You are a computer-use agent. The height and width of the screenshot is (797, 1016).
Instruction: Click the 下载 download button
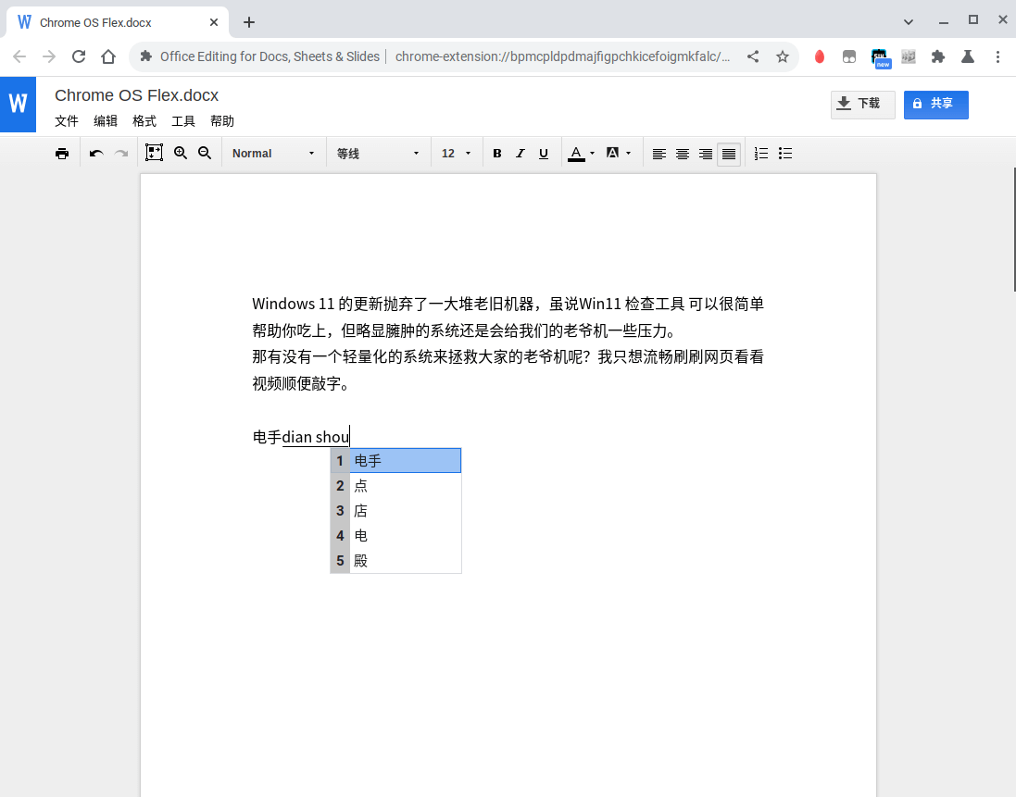[862, 105]
